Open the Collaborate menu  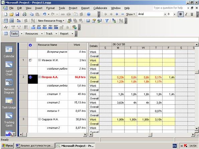pos(100,8)
